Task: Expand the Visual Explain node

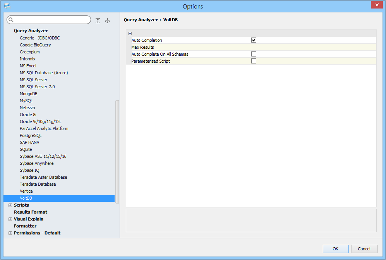Action: tap(10, 219)
